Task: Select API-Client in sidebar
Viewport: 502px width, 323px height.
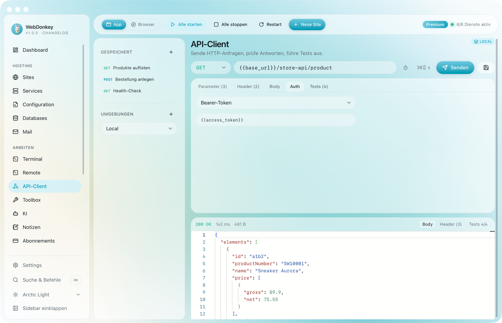Action: [45, 186]
